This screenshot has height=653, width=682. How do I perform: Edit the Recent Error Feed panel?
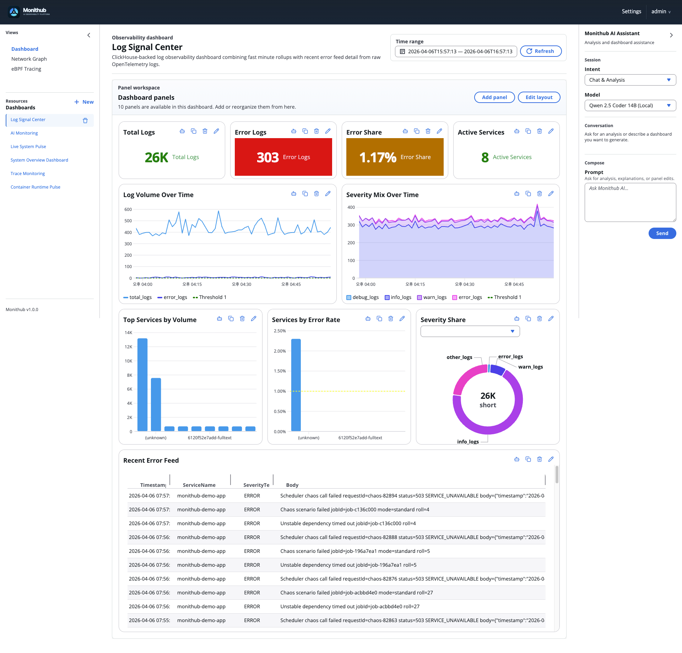(551, 459)
